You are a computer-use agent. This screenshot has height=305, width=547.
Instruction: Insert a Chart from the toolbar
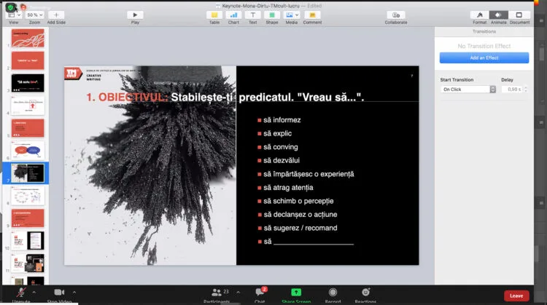pyautogui.click(x=233, y=15)
